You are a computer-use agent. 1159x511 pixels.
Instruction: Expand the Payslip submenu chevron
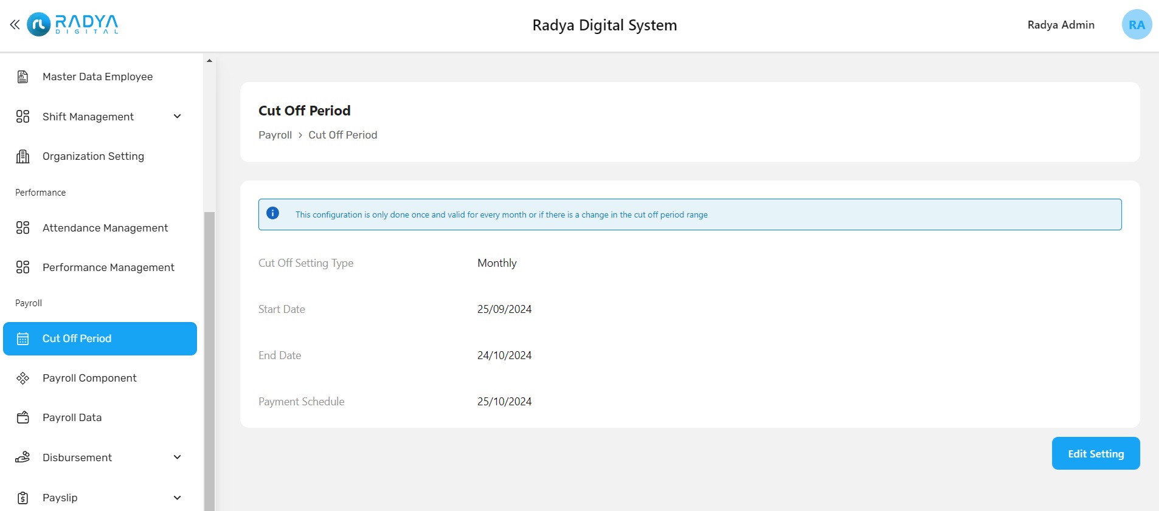pos(177,498)
